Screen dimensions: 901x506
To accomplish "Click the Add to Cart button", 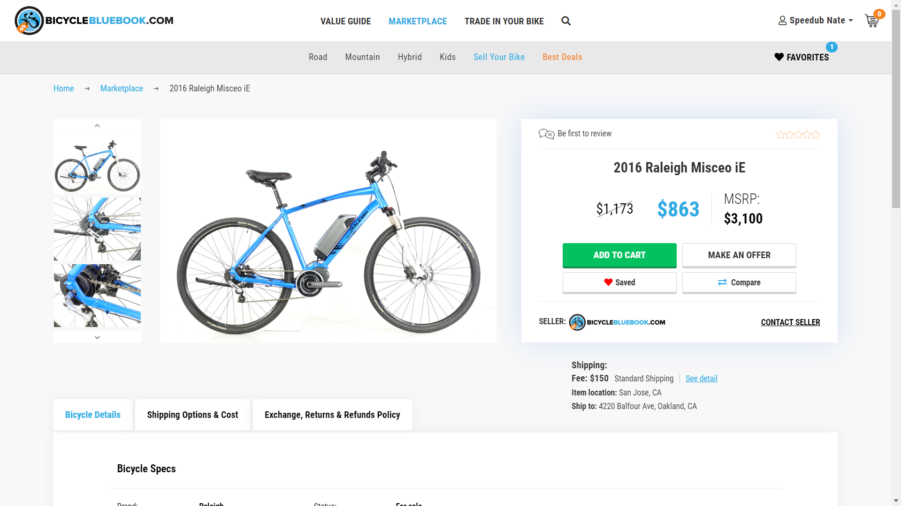I will pos(619,255).
